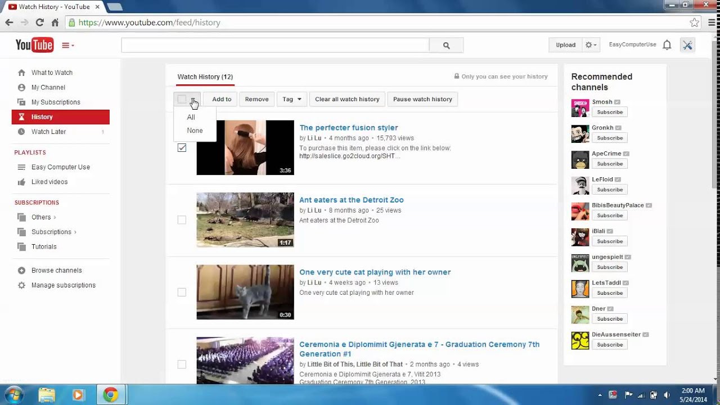Click the select dropdown arrow beside checkbox
The image size is (720, 405).
[193, 100]
